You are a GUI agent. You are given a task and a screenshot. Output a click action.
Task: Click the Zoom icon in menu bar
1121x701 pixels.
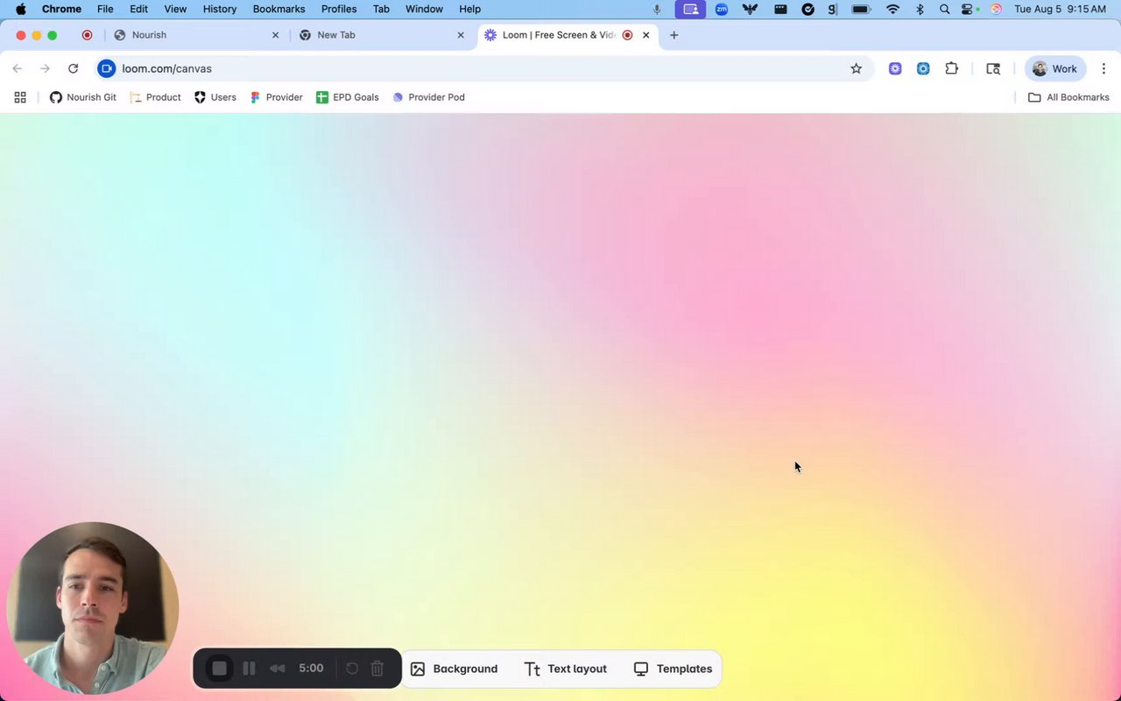722,9
